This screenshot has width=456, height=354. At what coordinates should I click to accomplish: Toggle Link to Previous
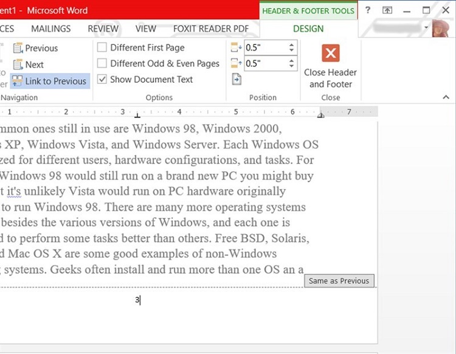click(x=50, y=81)
